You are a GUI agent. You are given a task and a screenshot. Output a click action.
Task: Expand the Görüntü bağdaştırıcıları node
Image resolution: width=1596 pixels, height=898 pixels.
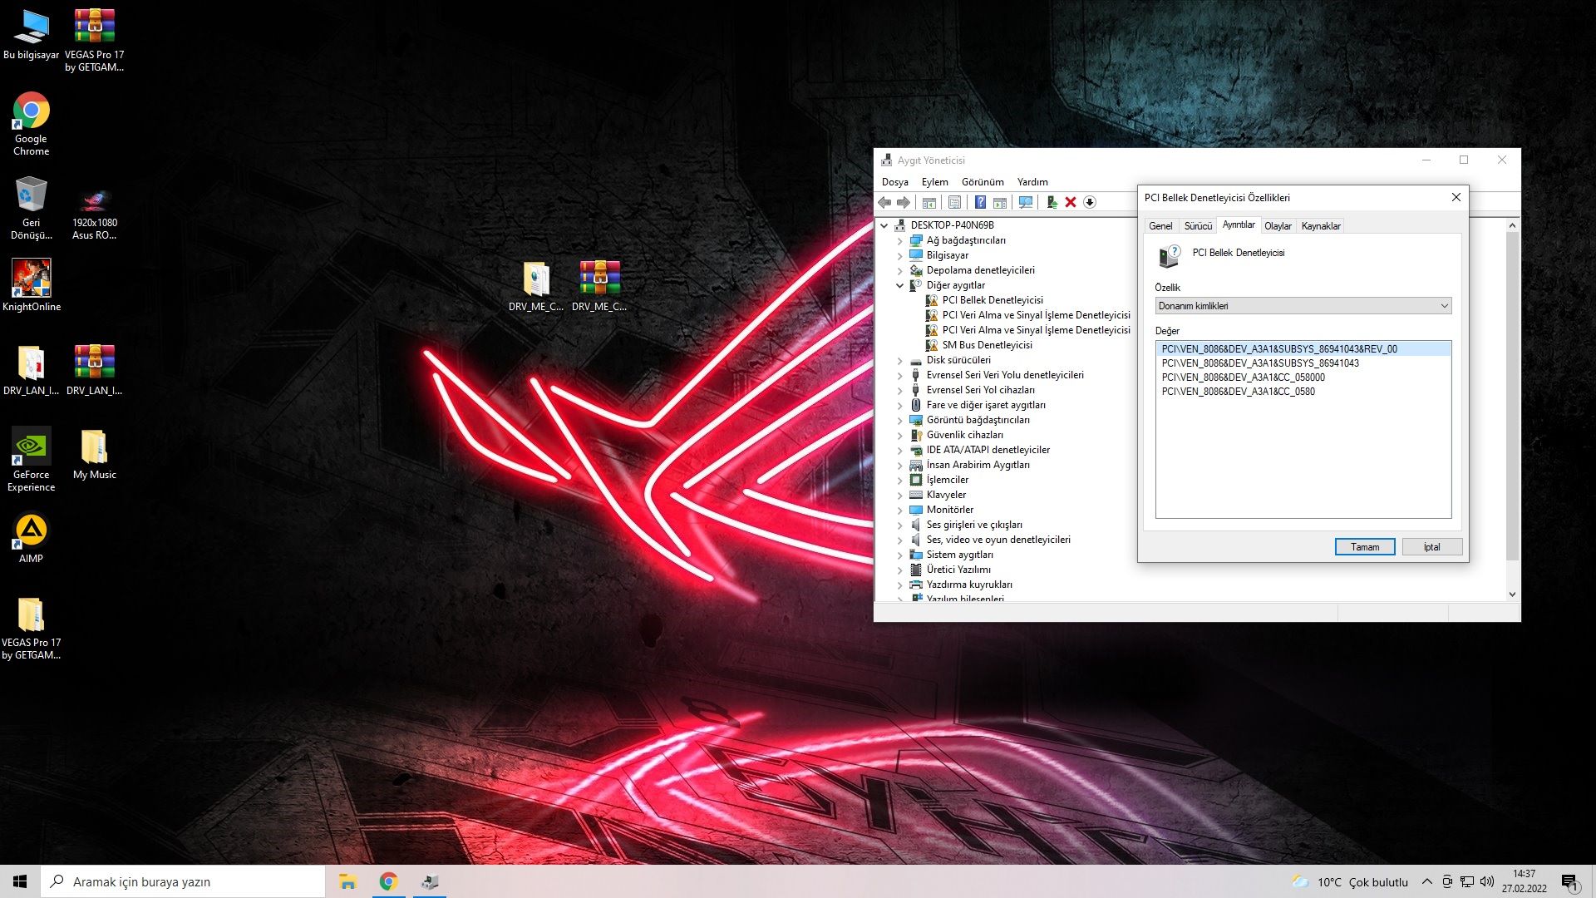[x=899, y=420]
